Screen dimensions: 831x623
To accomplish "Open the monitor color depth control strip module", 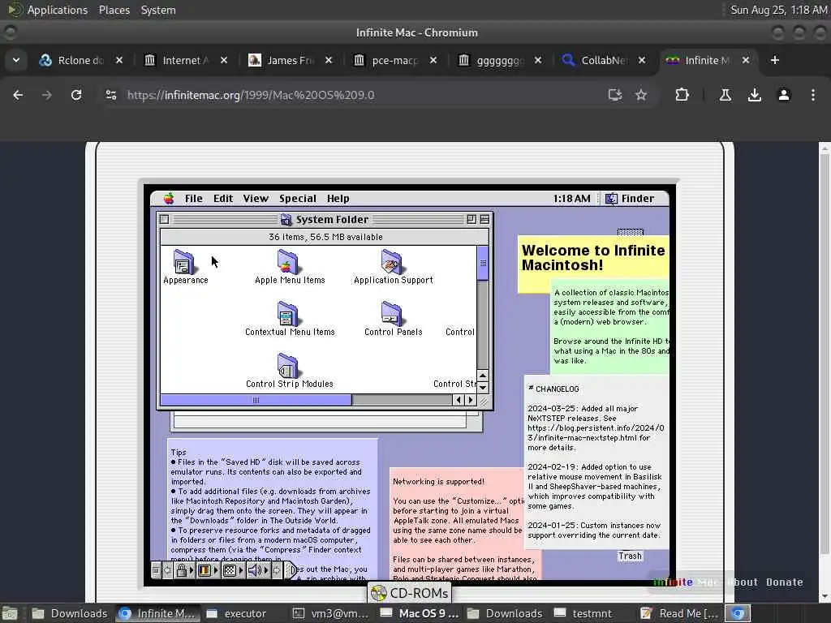I will (x=204, y=570).
